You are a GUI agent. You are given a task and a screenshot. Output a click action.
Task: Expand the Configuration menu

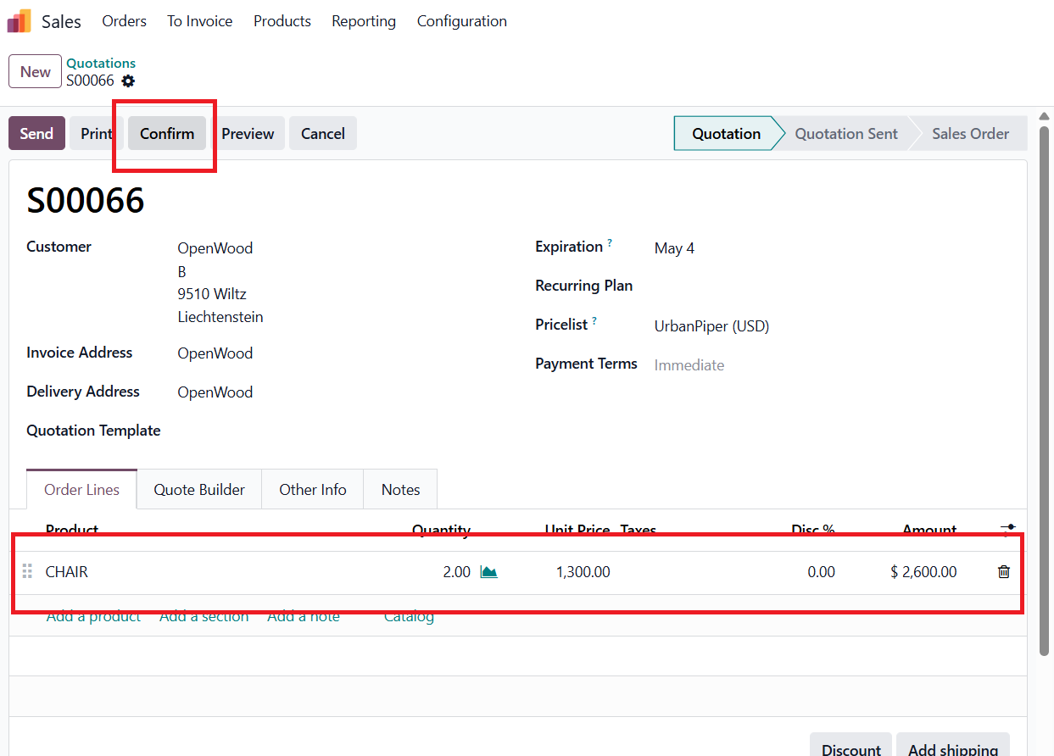[461, 21]
